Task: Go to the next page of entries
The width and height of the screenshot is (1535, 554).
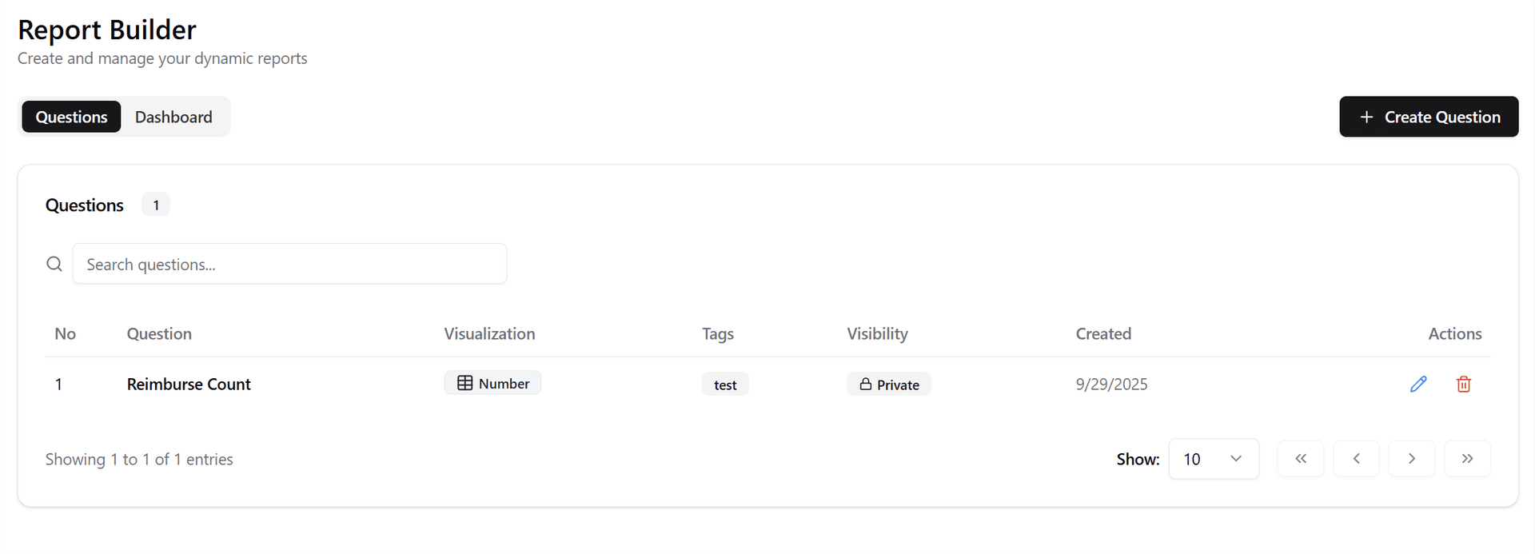Action: tap(1412, 459)
